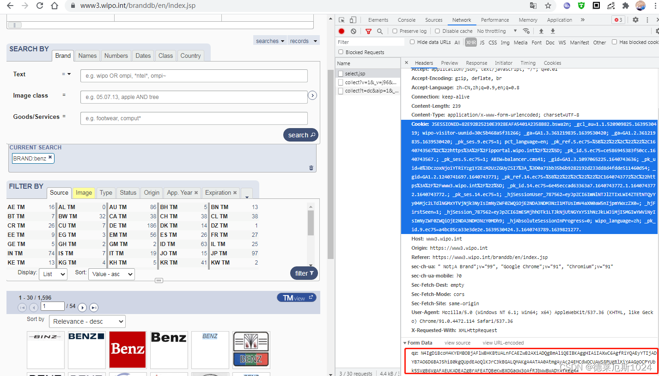Switch to Names search tab
Image resolution: width=659 pixels, height=376 pixels.
point(87,55)
